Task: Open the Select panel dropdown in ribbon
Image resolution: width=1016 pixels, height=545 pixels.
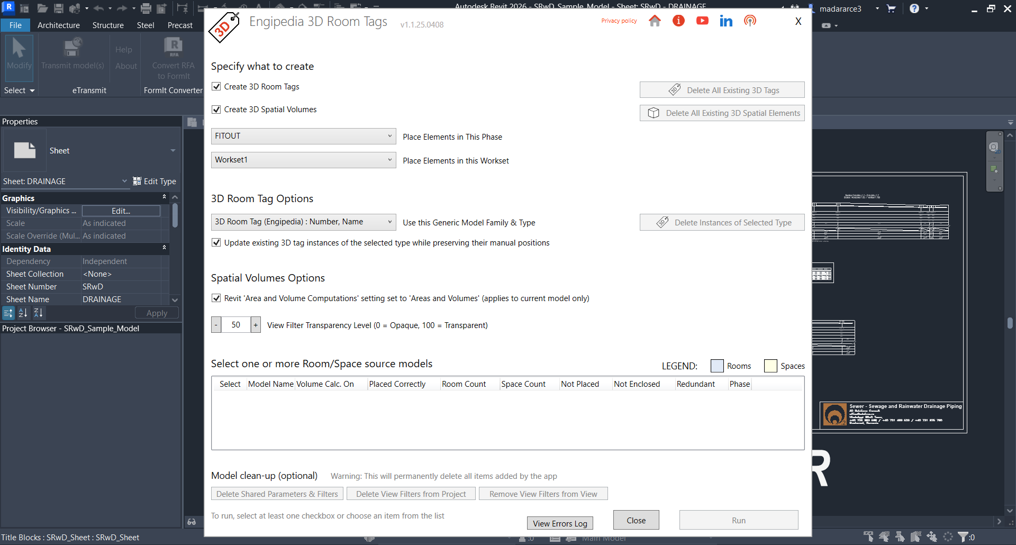Action: 19,90
